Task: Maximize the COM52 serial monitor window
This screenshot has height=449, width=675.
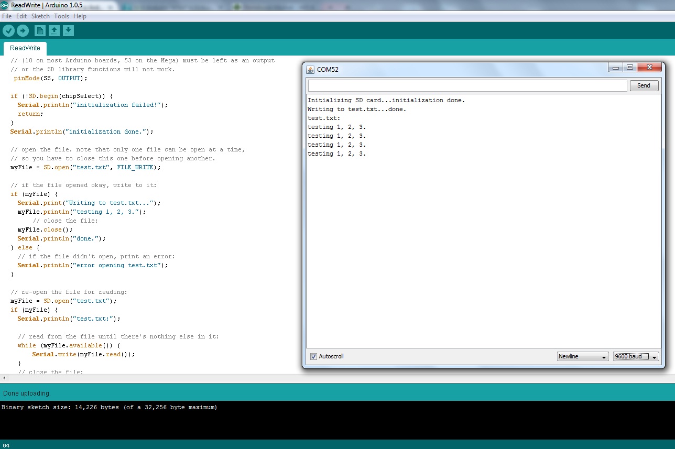Action: point(629,68)
